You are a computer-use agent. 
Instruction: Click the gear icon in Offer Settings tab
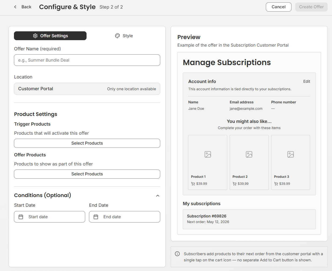point(35,36)
